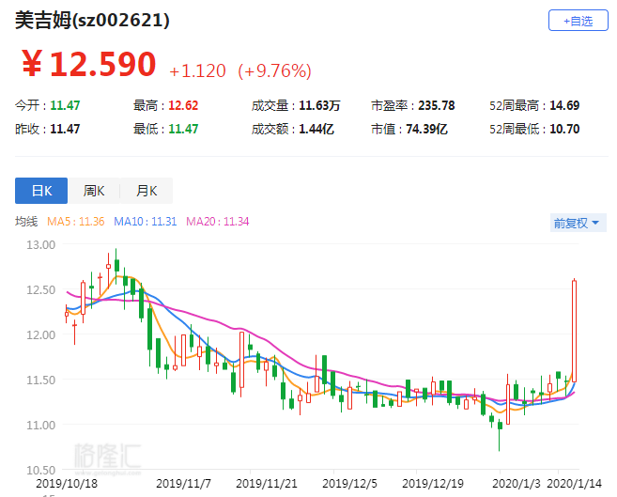Screen dimensions: 617x497
Task: Click the 11.50 price axis label
Action: 41,381
